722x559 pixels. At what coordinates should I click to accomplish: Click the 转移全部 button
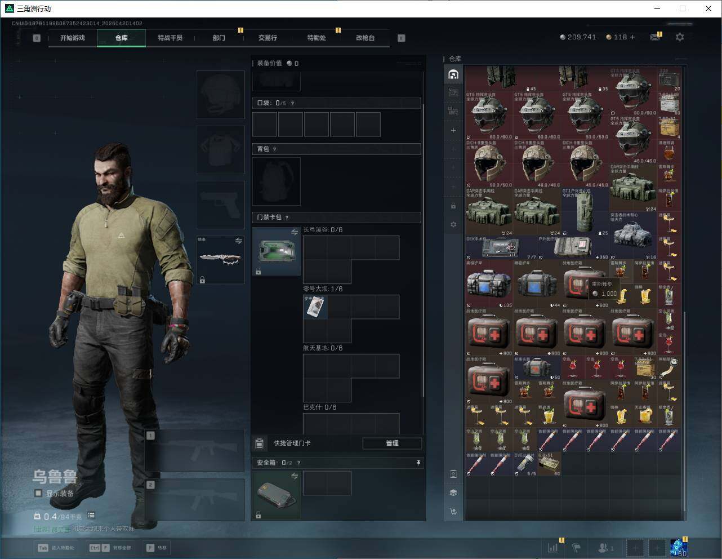(x=111, y=548)
